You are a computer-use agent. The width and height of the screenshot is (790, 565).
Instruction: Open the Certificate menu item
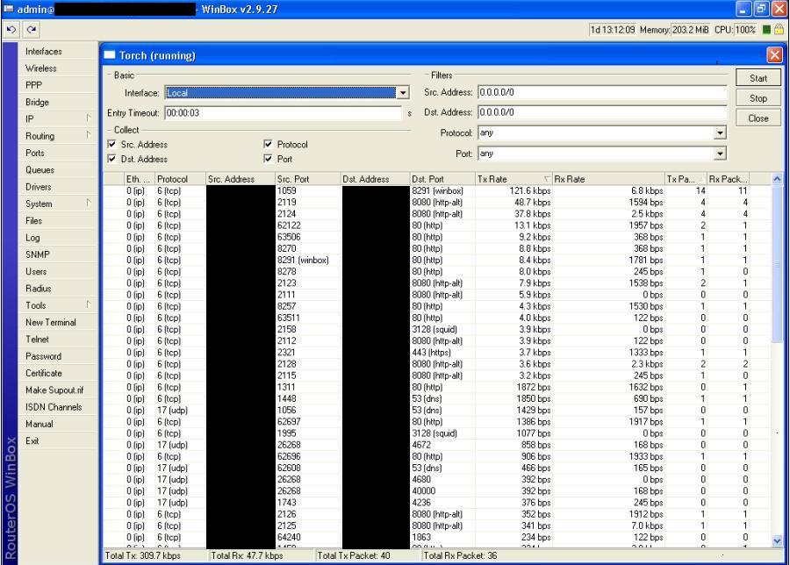coord(57,373)
